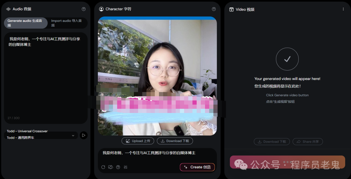Image resolution: width=351 pixels, height=179 pixels.
Task: Play the Todd voice preview
Action: coord(84,135)
